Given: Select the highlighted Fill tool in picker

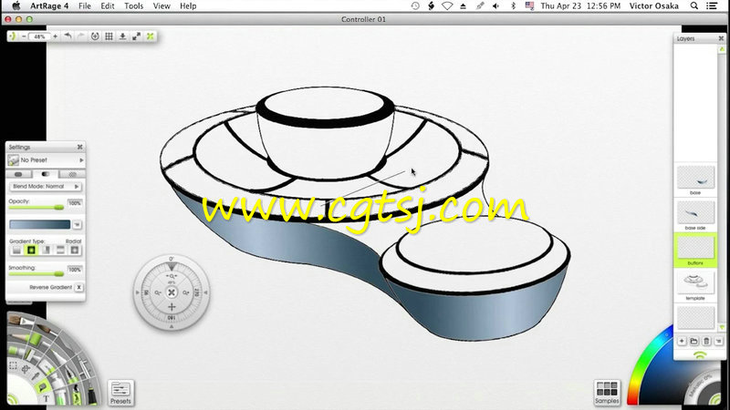Looking at the screenshot, I should pyautogui.click(x=43, y=386).
